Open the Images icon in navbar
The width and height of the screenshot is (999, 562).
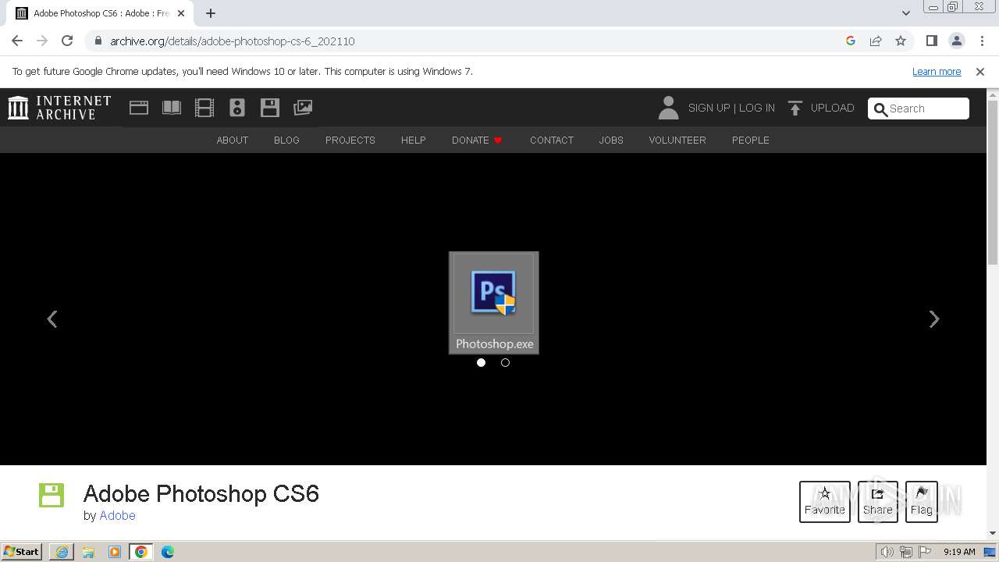(303, 108)
